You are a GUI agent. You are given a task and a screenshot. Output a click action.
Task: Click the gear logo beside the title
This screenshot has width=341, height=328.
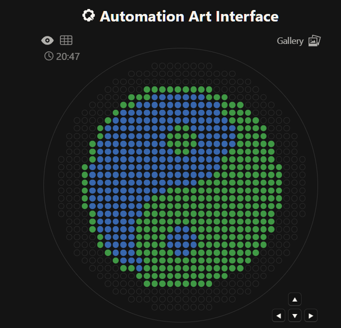click(88, 16)
